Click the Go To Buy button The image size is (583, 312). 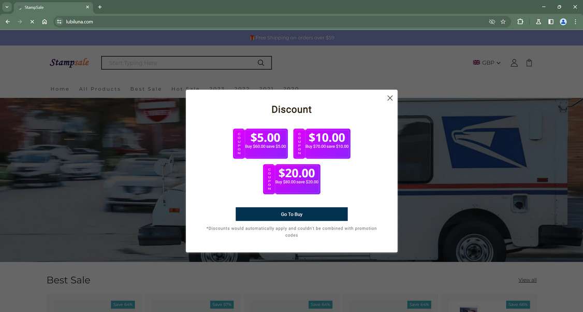(x=291, y=214)
